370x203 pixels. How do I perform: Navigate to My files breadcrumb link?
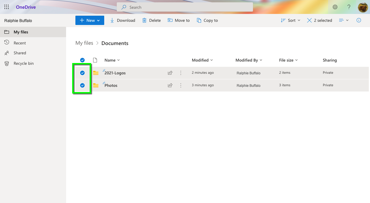(84, 43)
